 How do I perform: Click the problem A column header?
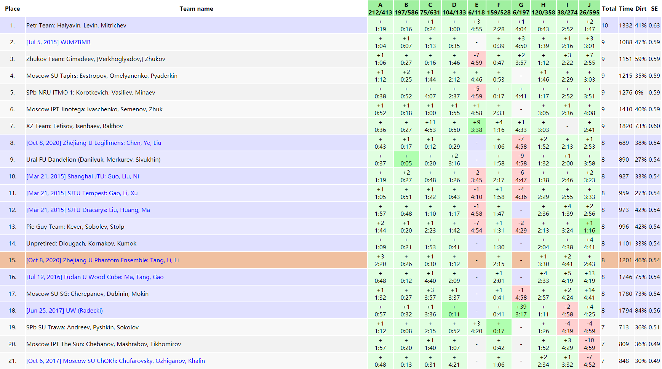pyautogui.click(x=380, y=8)
